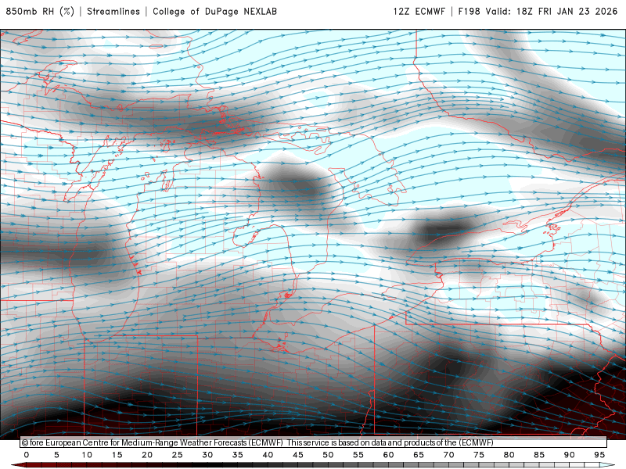Click the "90" tick on the color scale
Image resolution: width=626 pixels, height=469 pixels.
[x=570, y=455]
